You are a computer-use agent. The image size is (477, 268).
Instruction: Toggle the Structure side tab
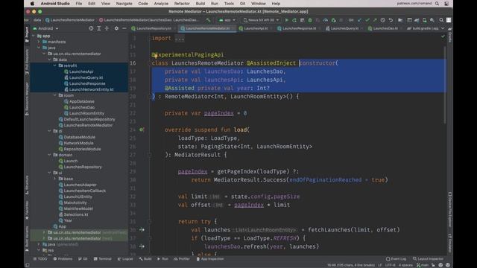27,185
